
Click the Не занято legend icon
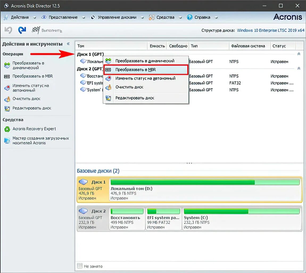click(x=80, y=266)
